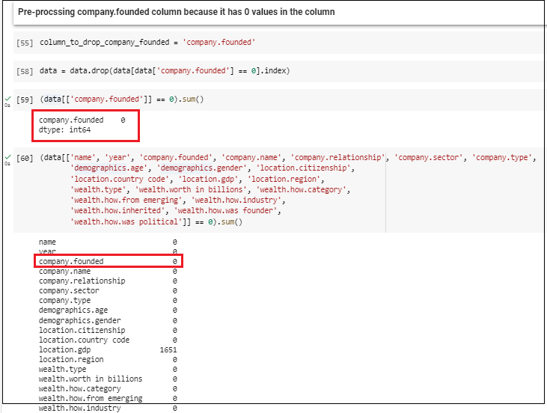547x413 pixels.
Task: Click the highlighted company.founded output row
Action: click(109, 261)
